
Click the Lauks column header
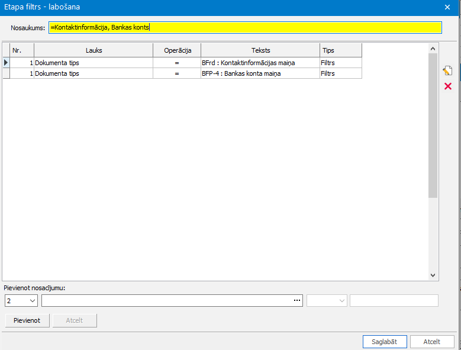pyautogui.click(x=94, y=50)
